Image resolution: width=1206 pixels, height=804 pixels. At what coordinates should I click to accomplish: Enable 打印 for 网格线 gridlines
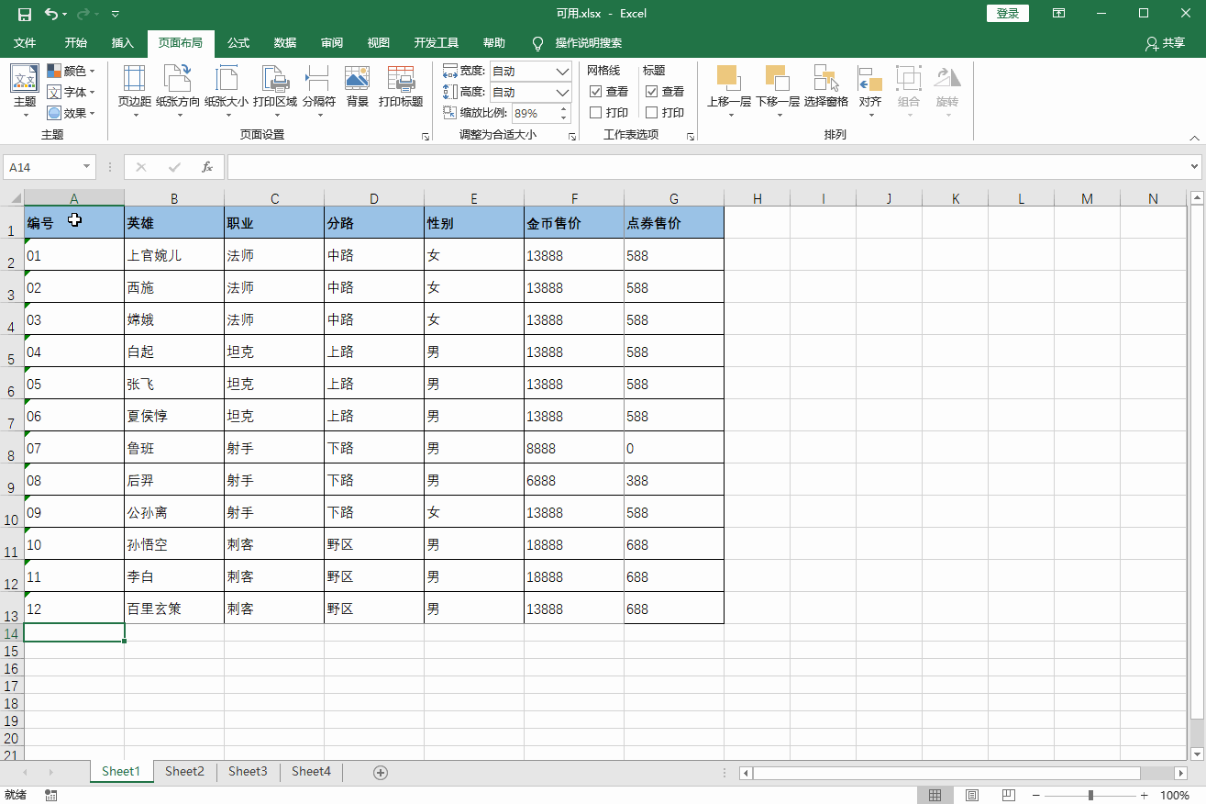point(596,112)
